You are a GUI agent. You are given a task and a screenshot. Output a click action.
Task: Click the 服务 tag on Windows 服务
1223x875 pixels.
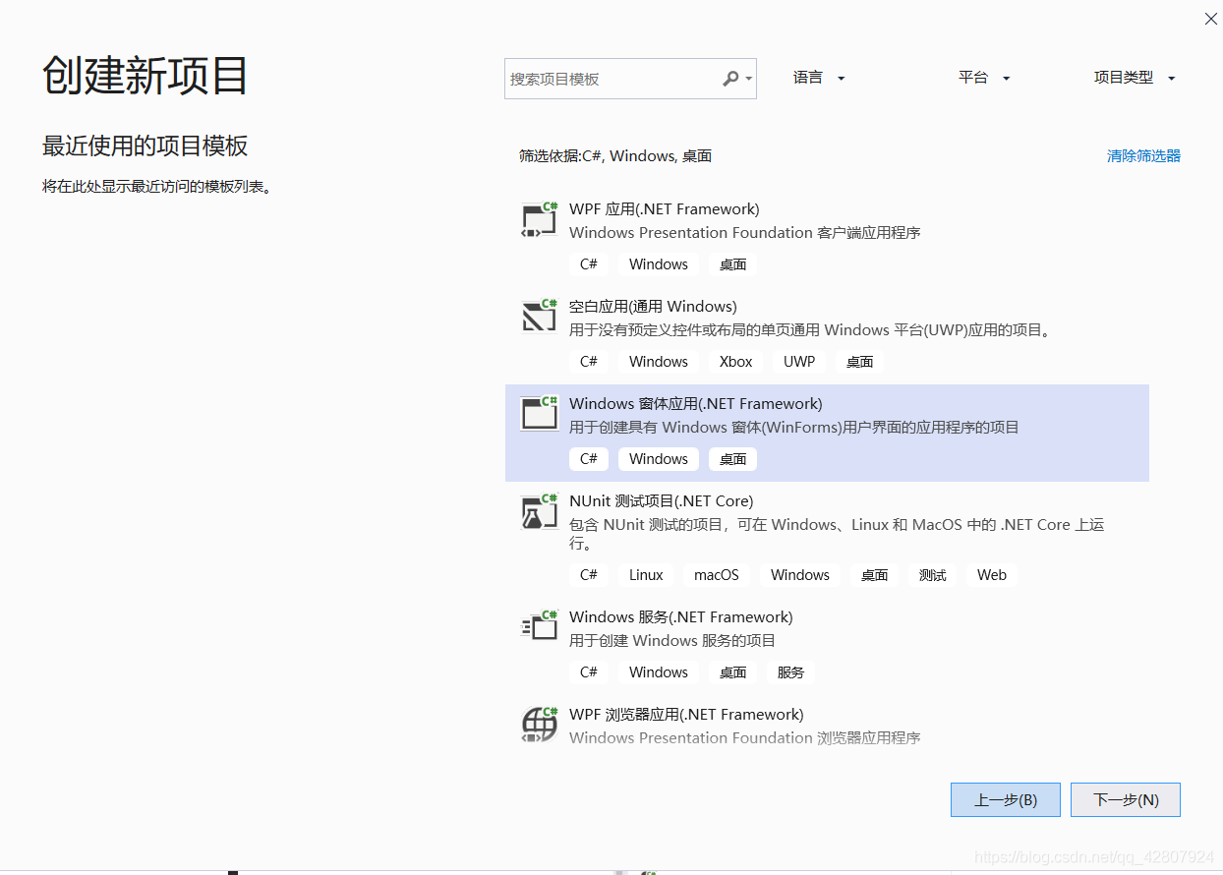tap(790, 672)
